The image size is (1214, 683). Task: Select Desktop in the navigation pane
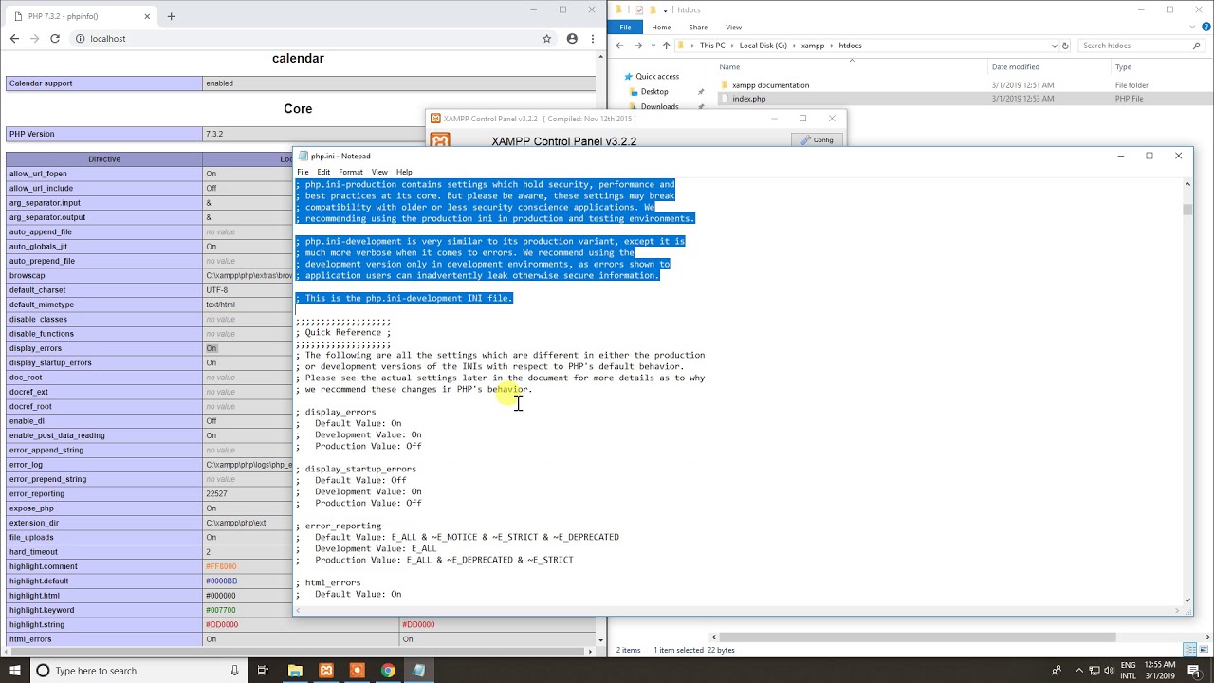[654, 92]
